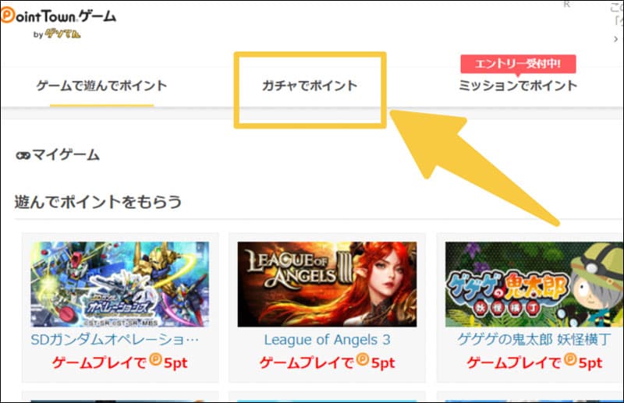Click the League of Angels III banner image
Screen dimensions: 624x403
327,284
